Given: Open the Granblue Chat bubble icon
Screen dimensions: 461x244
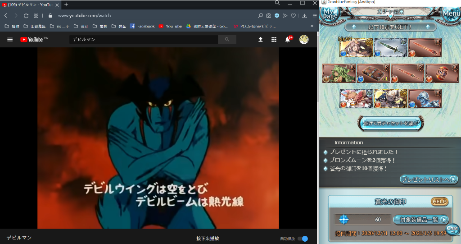Looking at the screenshot, I should click(453, 229).
